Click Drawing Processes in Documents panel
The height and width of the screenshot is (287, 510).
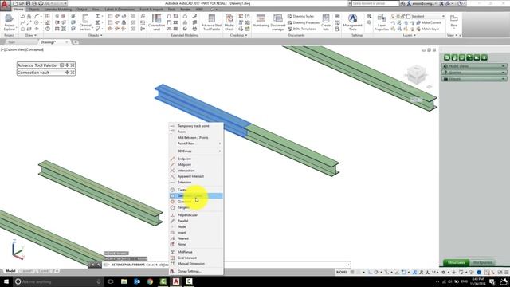303,22
